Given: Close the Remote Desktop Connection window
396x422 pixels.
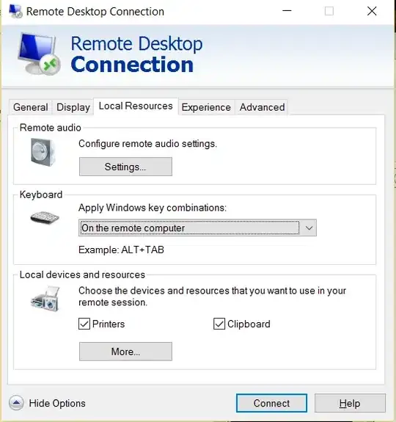Looking at the screenshot, I should 372,11.
